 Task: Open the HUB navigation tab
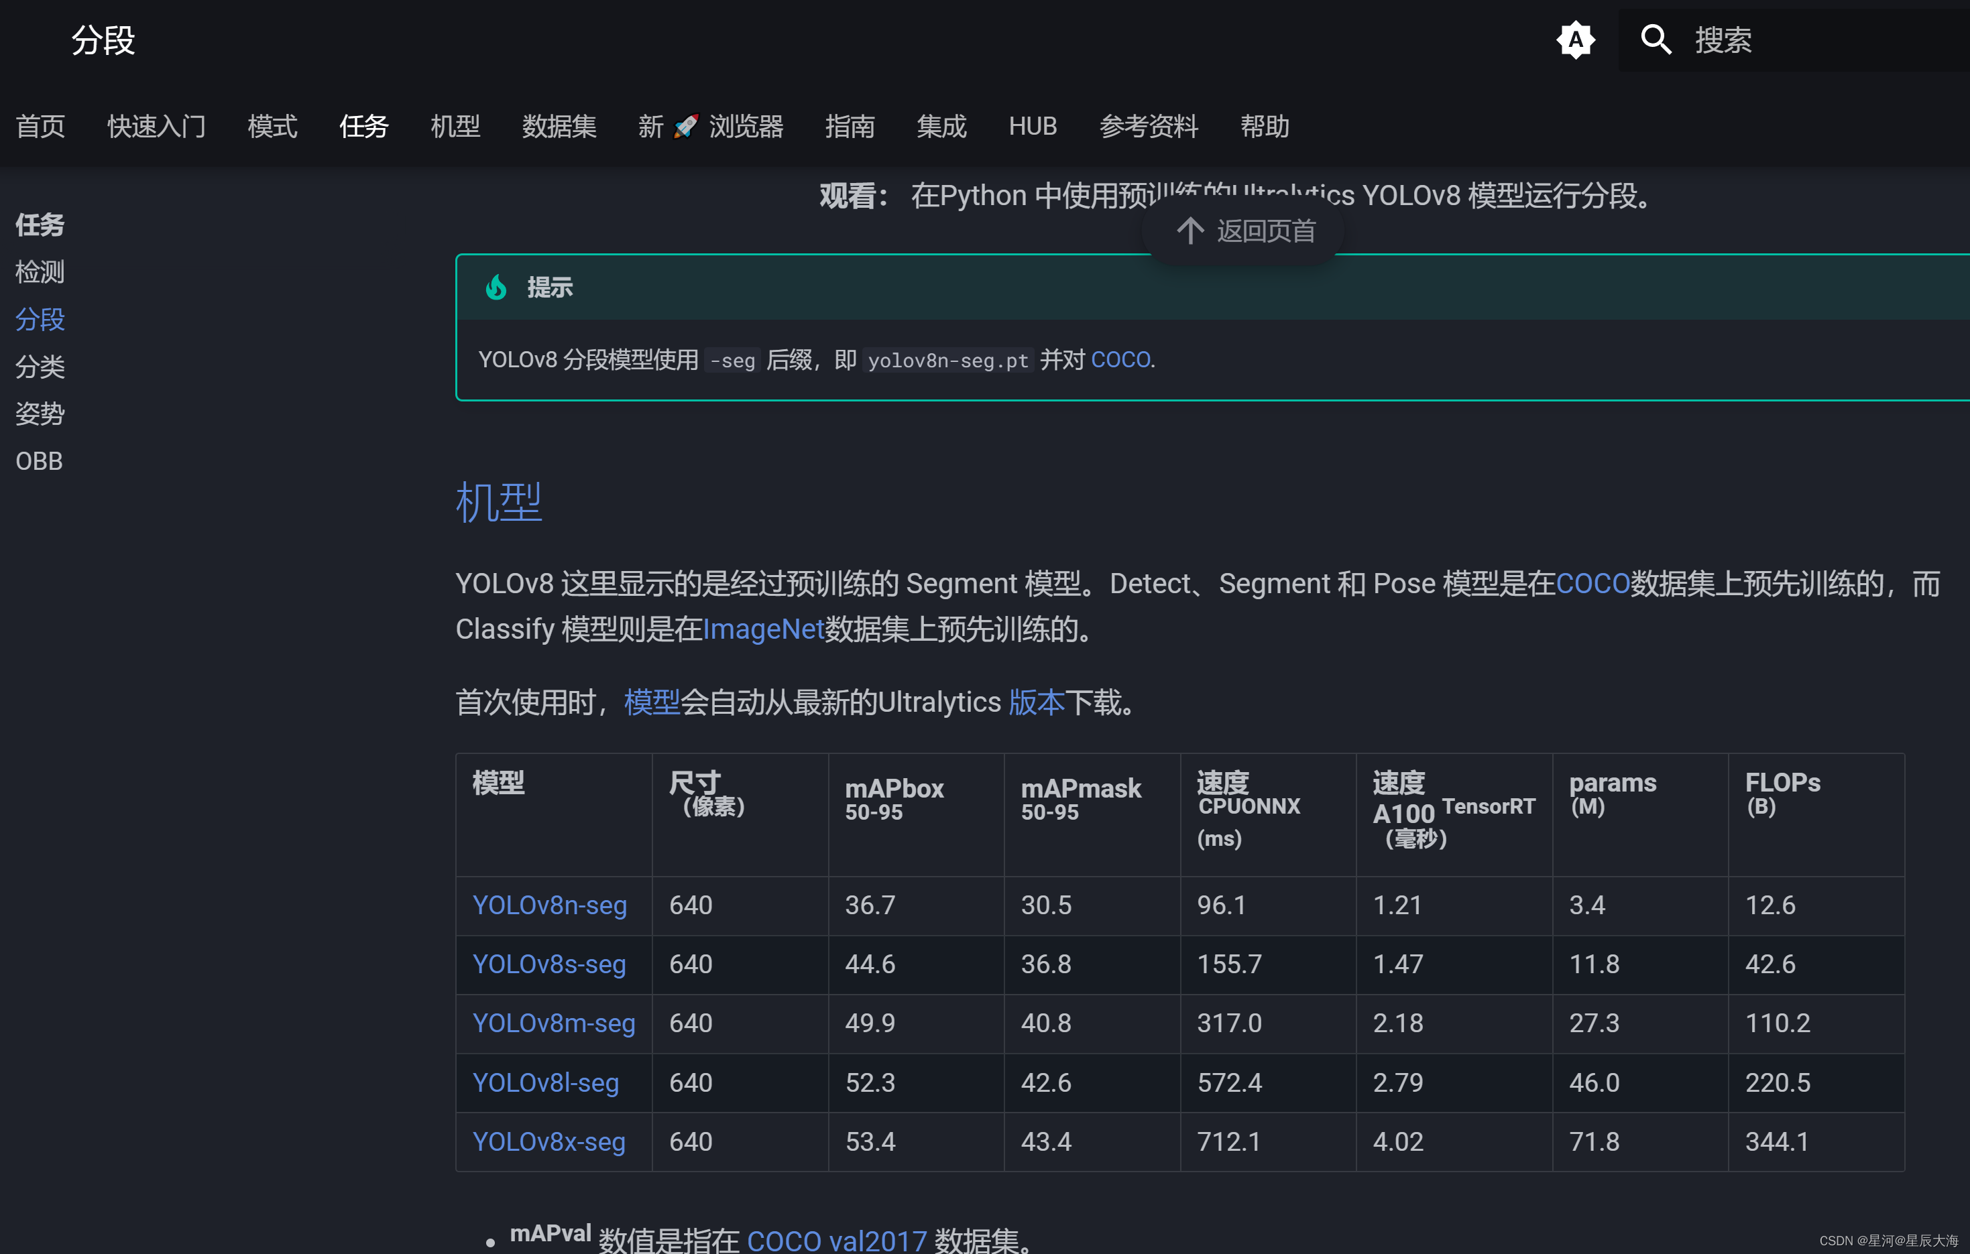[1033, 126]
